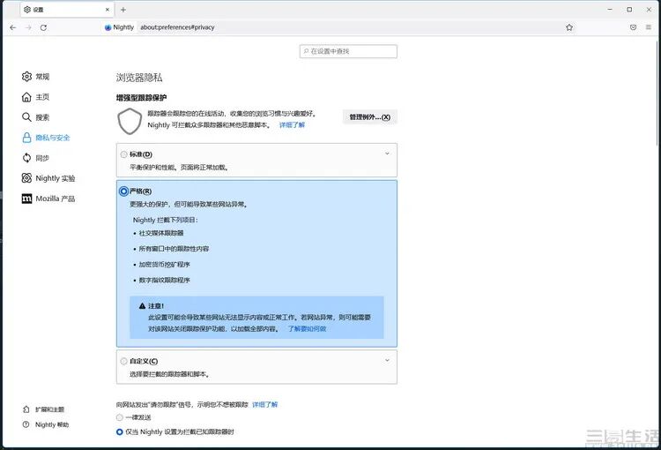Click the 社交媒体跟踪器 list item
This screenshot has height=450, width=661.
pos(161,233)
